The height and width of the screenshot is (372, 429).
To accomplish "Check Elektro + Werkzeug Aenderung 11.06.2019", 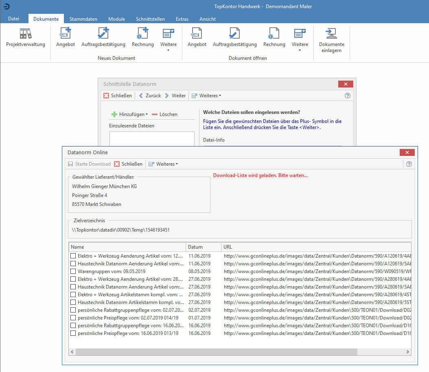I will coord(73,256).
